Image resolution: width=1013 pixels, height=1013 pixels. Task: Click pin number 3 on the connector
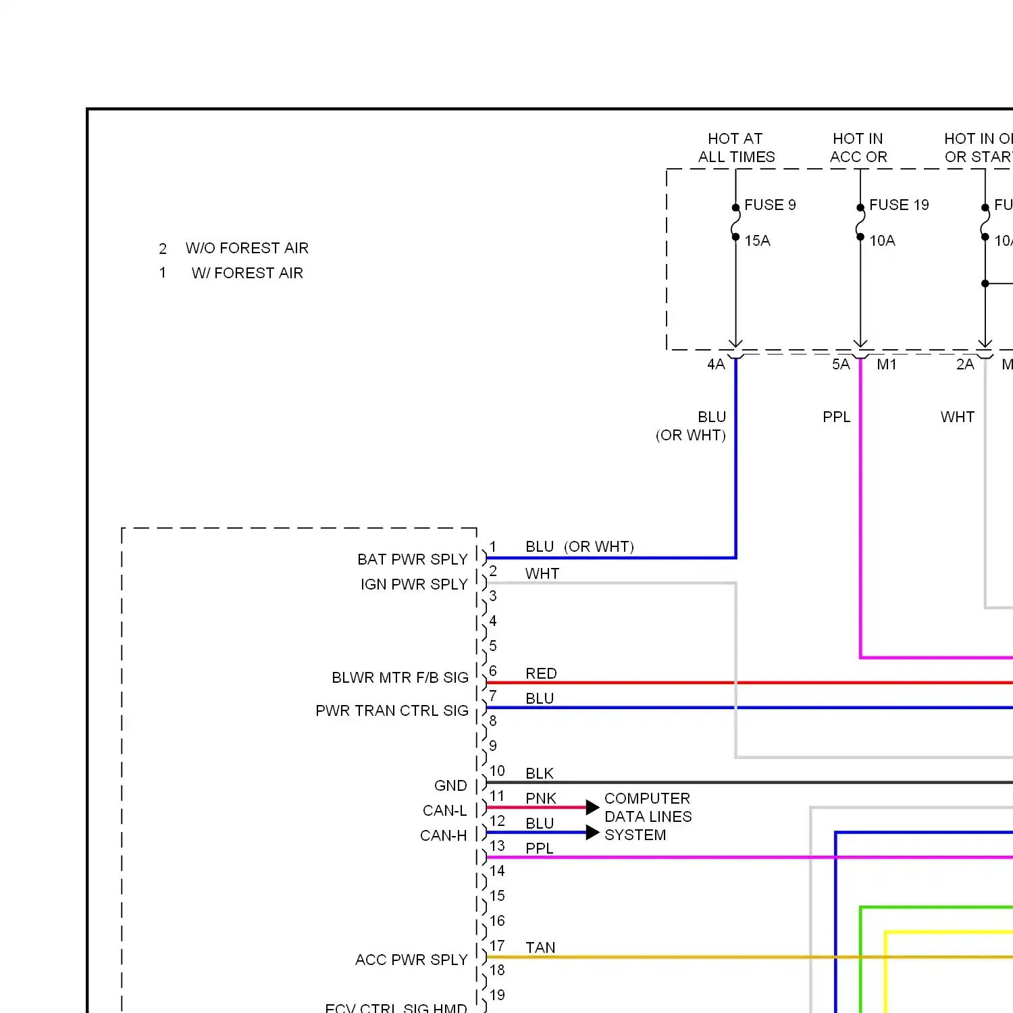click(x=493, y=596)
